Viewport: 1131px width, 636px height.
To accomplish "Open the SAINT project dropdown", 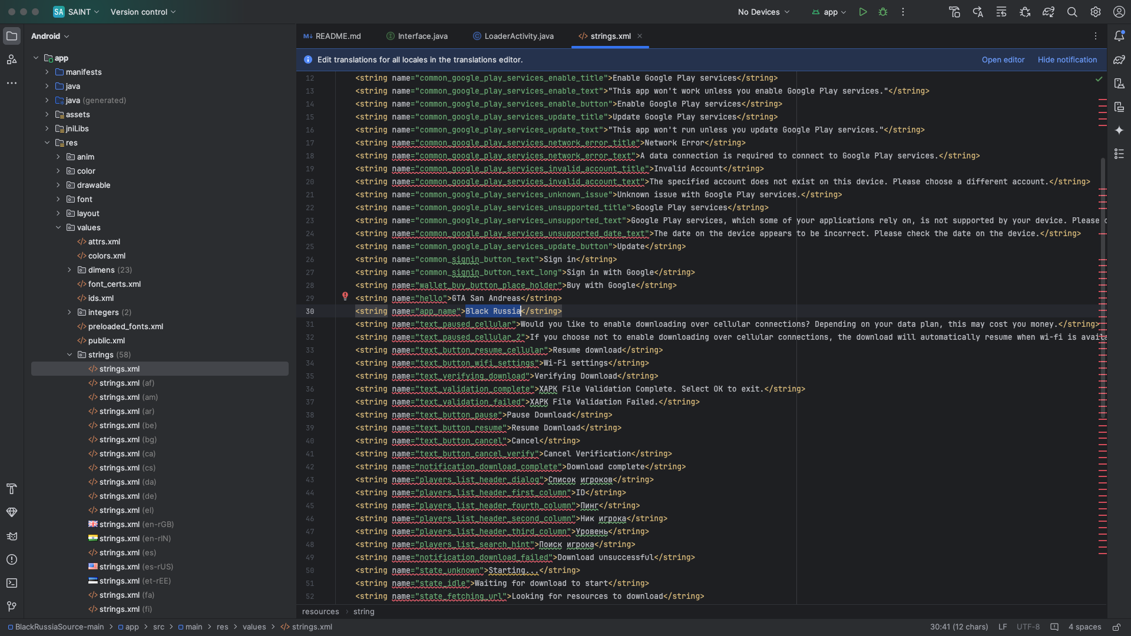I will point(77,12).
